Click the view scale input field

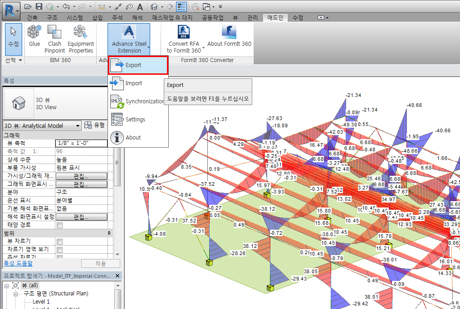tap(81, 143)
